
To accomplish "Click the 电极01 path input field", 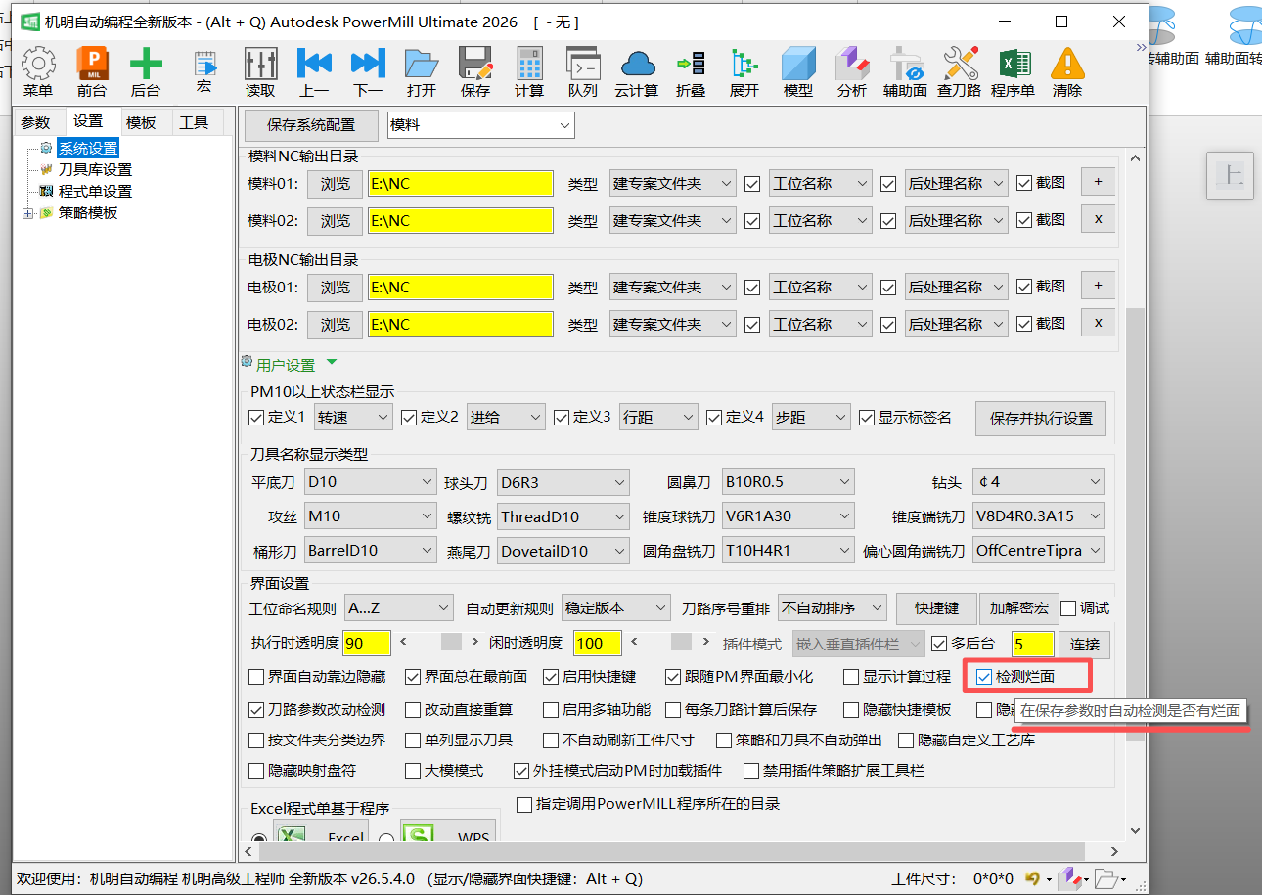I will tap(461, 288).
